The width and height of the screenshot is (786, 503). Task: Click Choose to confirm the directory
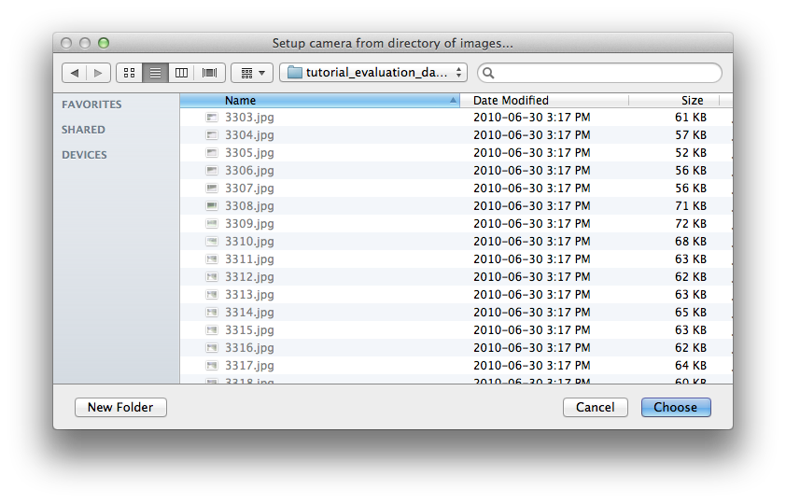coord(676,407)
